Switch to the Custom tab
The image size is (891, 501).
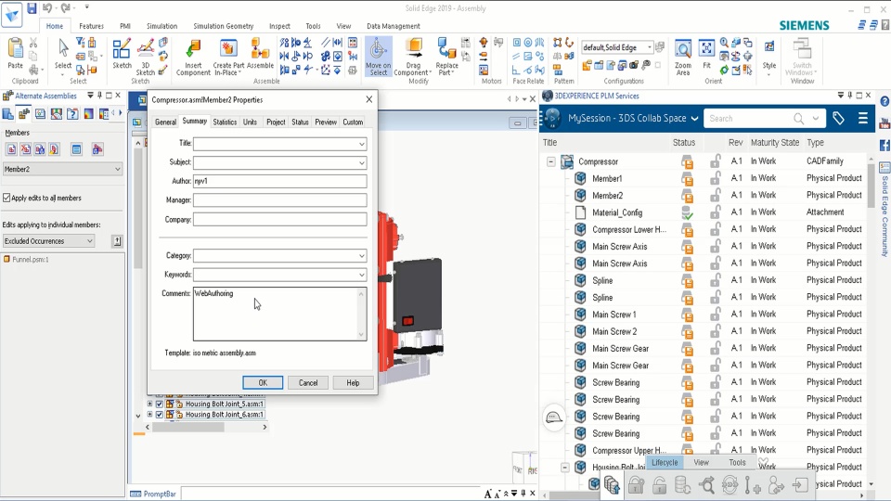click(x=353, y=122)
